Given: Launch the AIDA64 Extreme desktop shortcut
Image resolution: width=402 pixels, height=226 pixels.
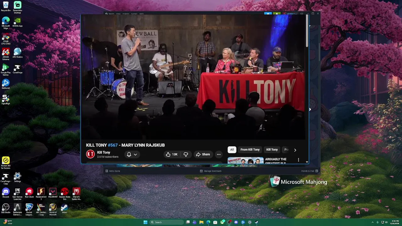Looking at the screenshot, I should (x=6, y=54).
